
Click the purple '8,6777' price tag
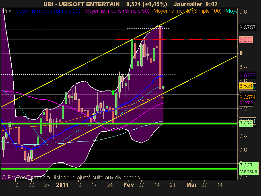coord(247,75)
